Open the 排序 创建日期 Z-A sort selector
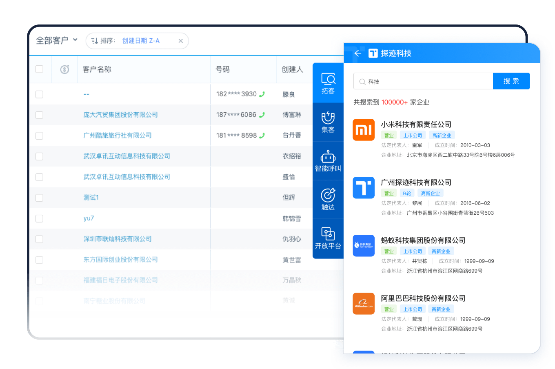The width and height of the screenshot is (555, 369). tap(137, 41)
